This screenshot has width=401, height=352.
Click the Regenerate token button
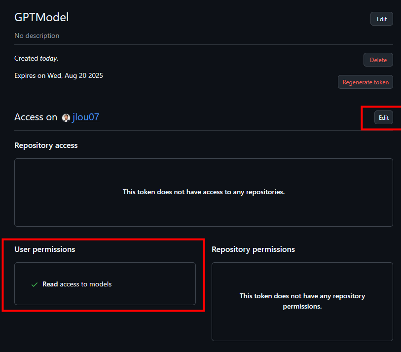365,82
